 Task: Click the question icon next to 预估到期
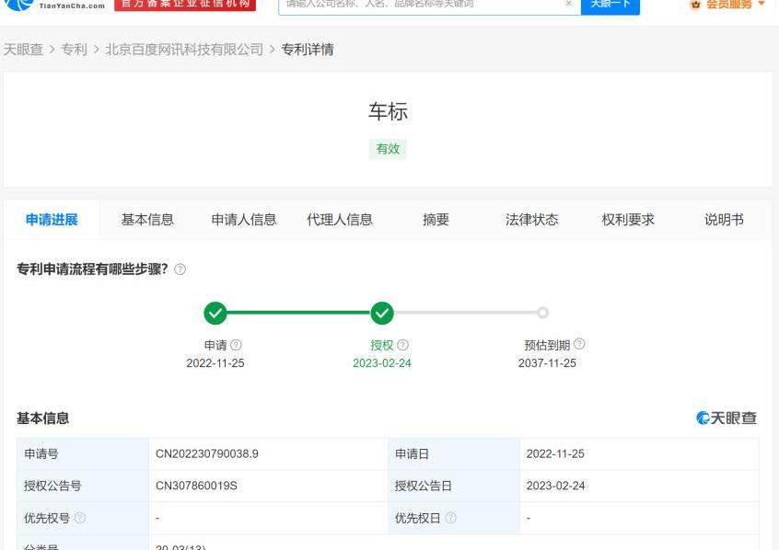pos(579,343)
